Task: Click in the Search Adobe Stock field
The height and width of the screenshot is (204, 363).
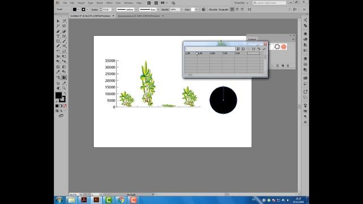Action: click(x=269, y=3)
